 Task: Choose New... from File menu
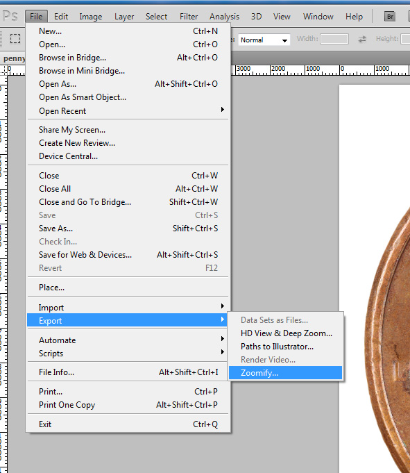pos(128,31)
